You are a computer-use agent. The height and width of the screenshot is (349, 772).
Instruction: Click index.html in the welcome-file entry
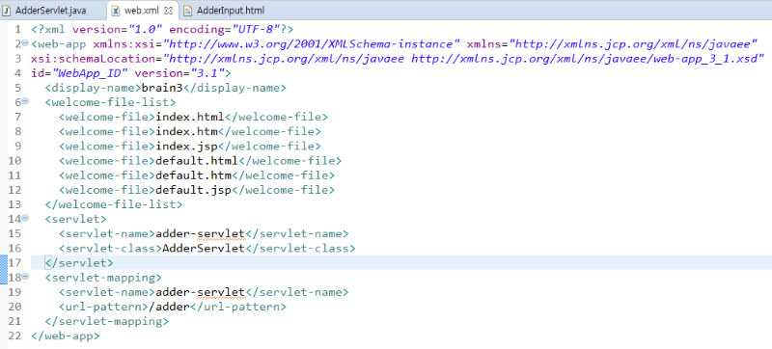(x=190, y=117)
